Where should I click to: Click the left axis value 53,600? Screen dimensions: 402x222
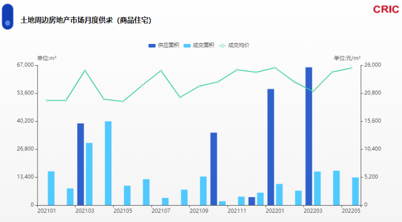point(26,93)
